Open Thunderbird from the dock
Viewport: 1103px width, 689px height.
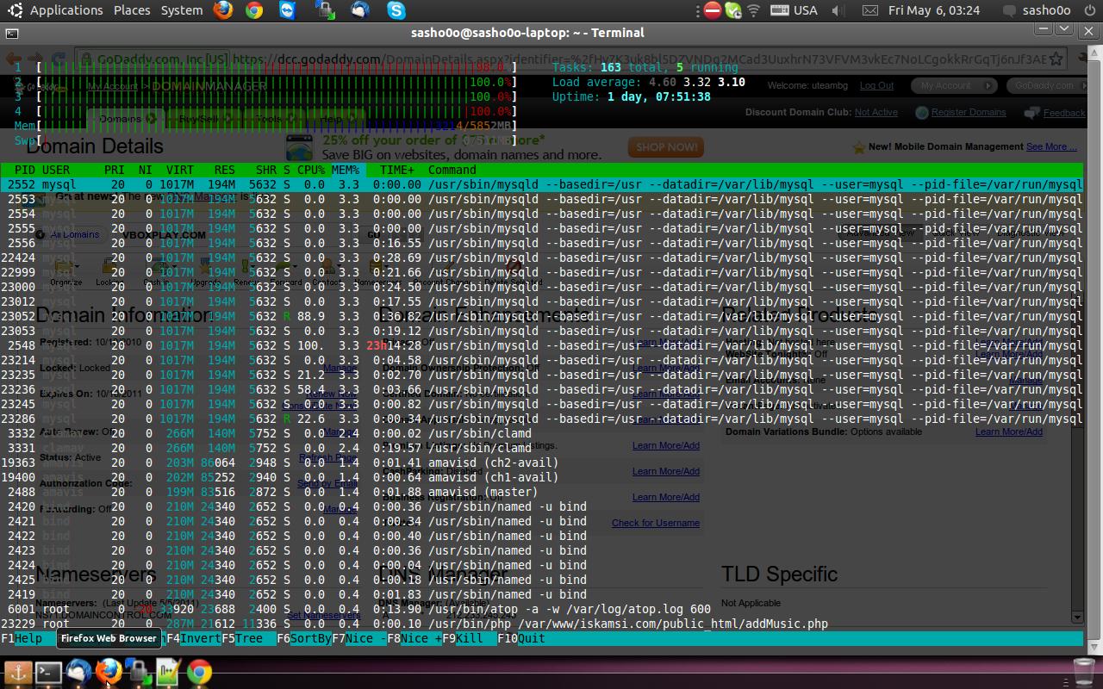tap(78, 672)
